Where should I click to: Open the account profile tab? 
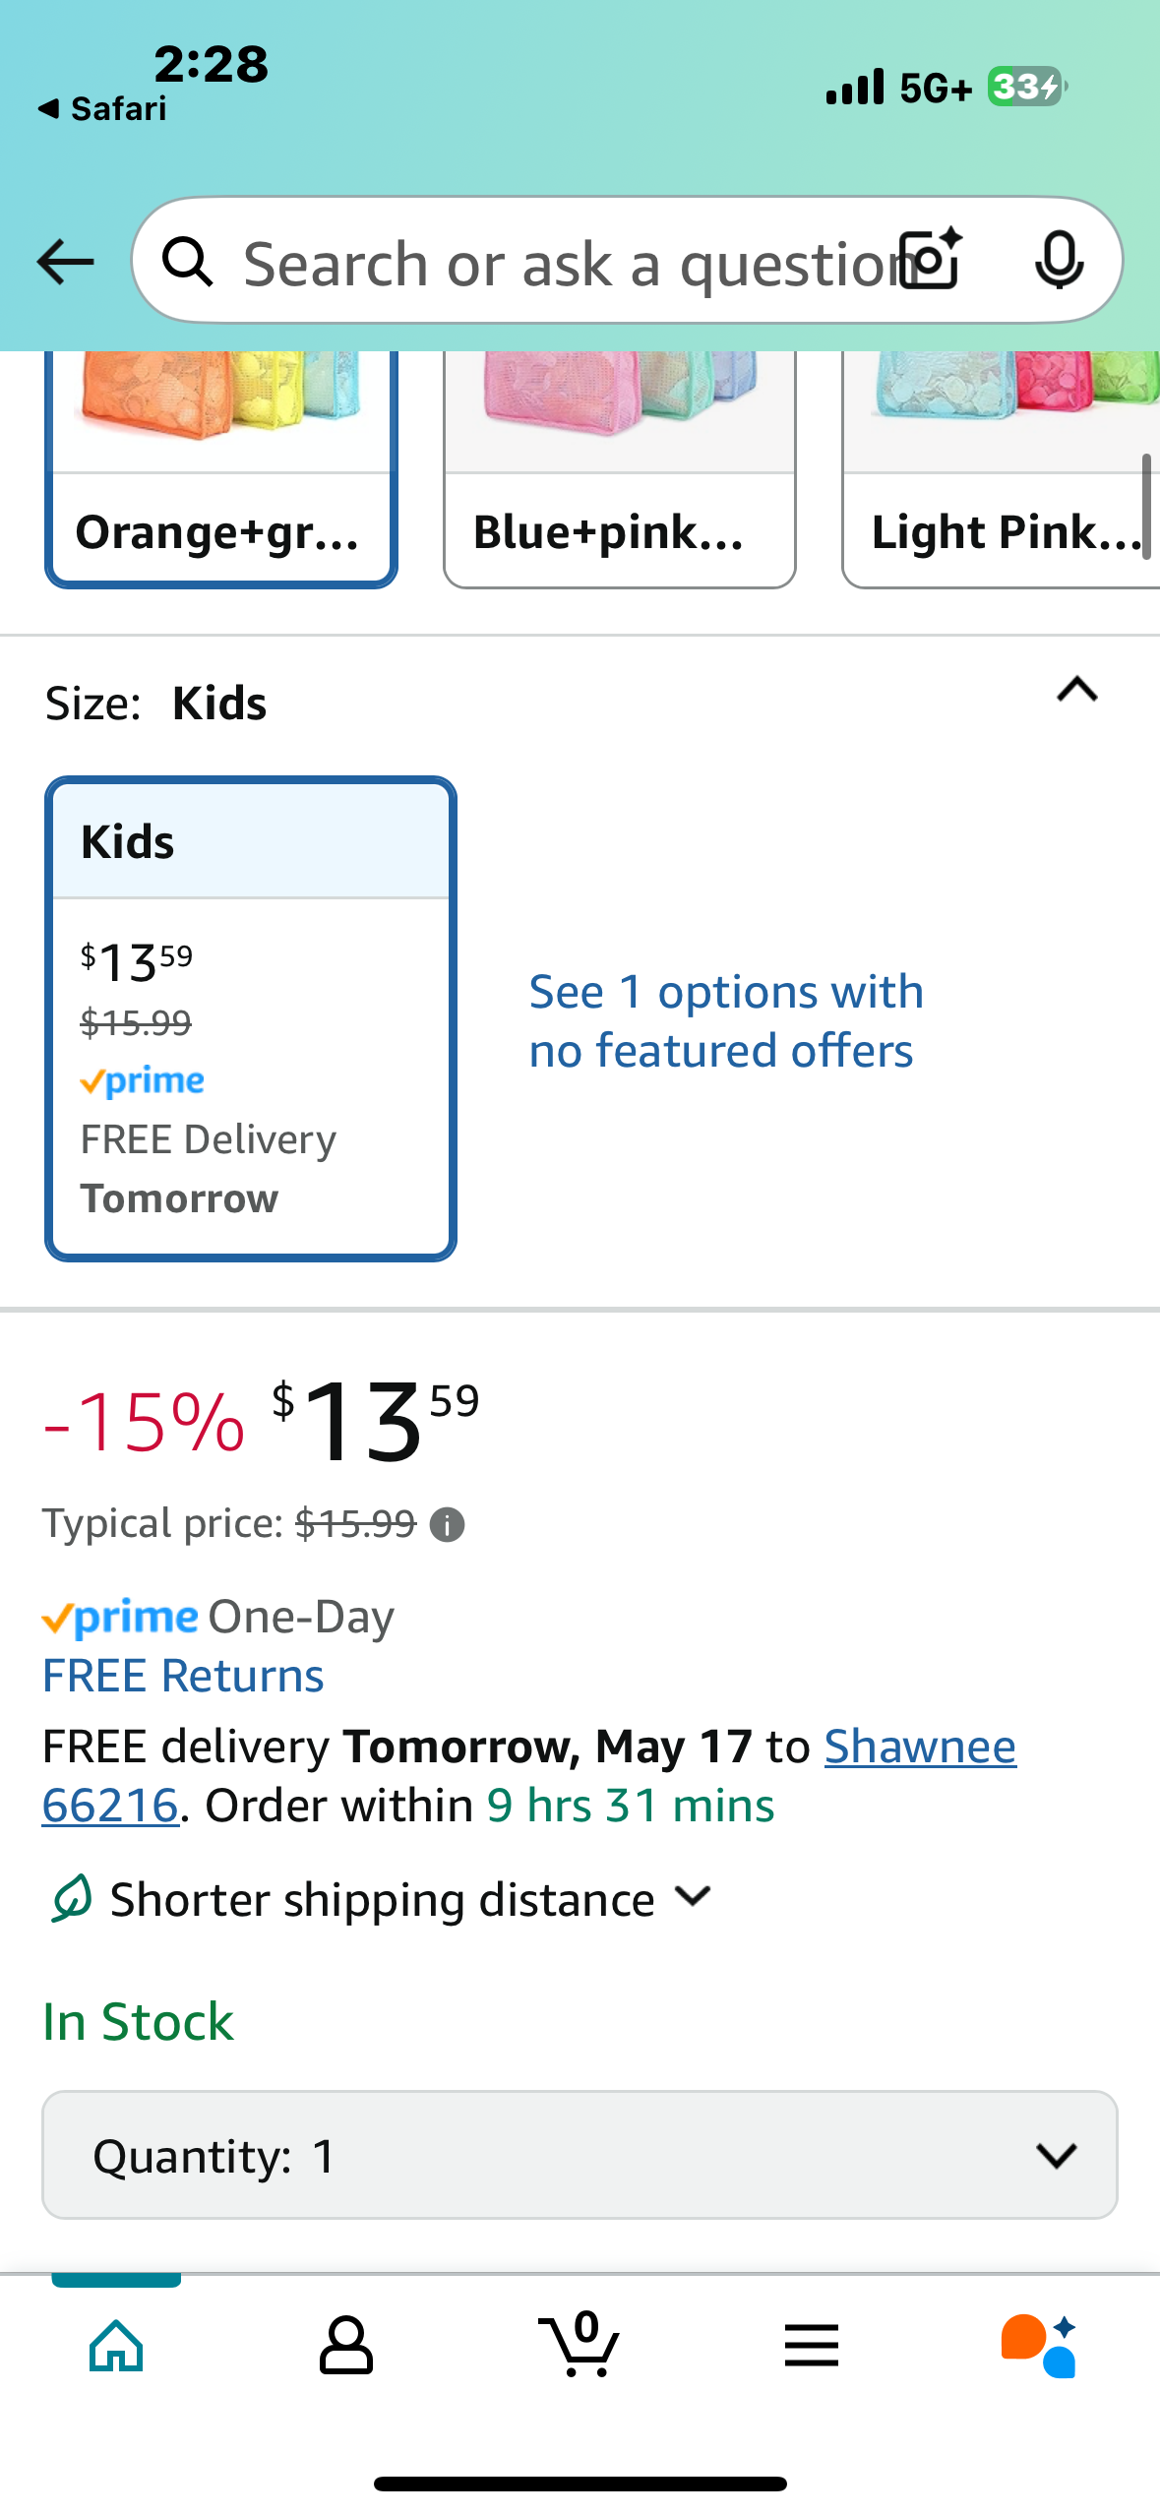346,2346
